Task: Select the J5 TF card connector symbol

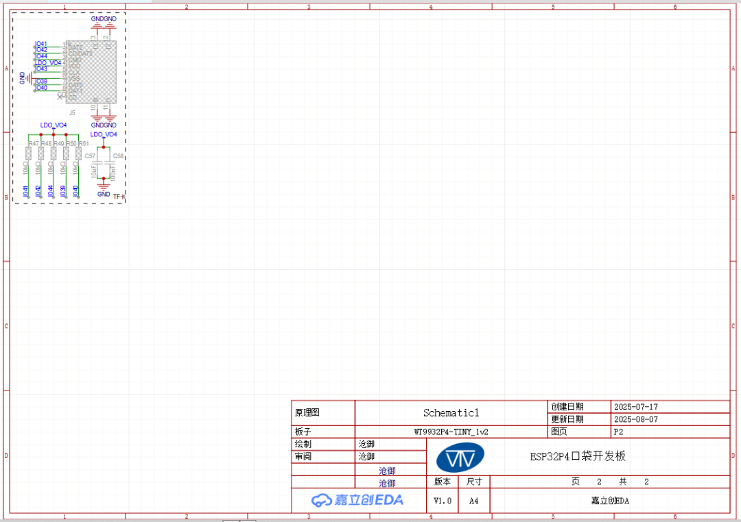Action: [x=91, y=72]
